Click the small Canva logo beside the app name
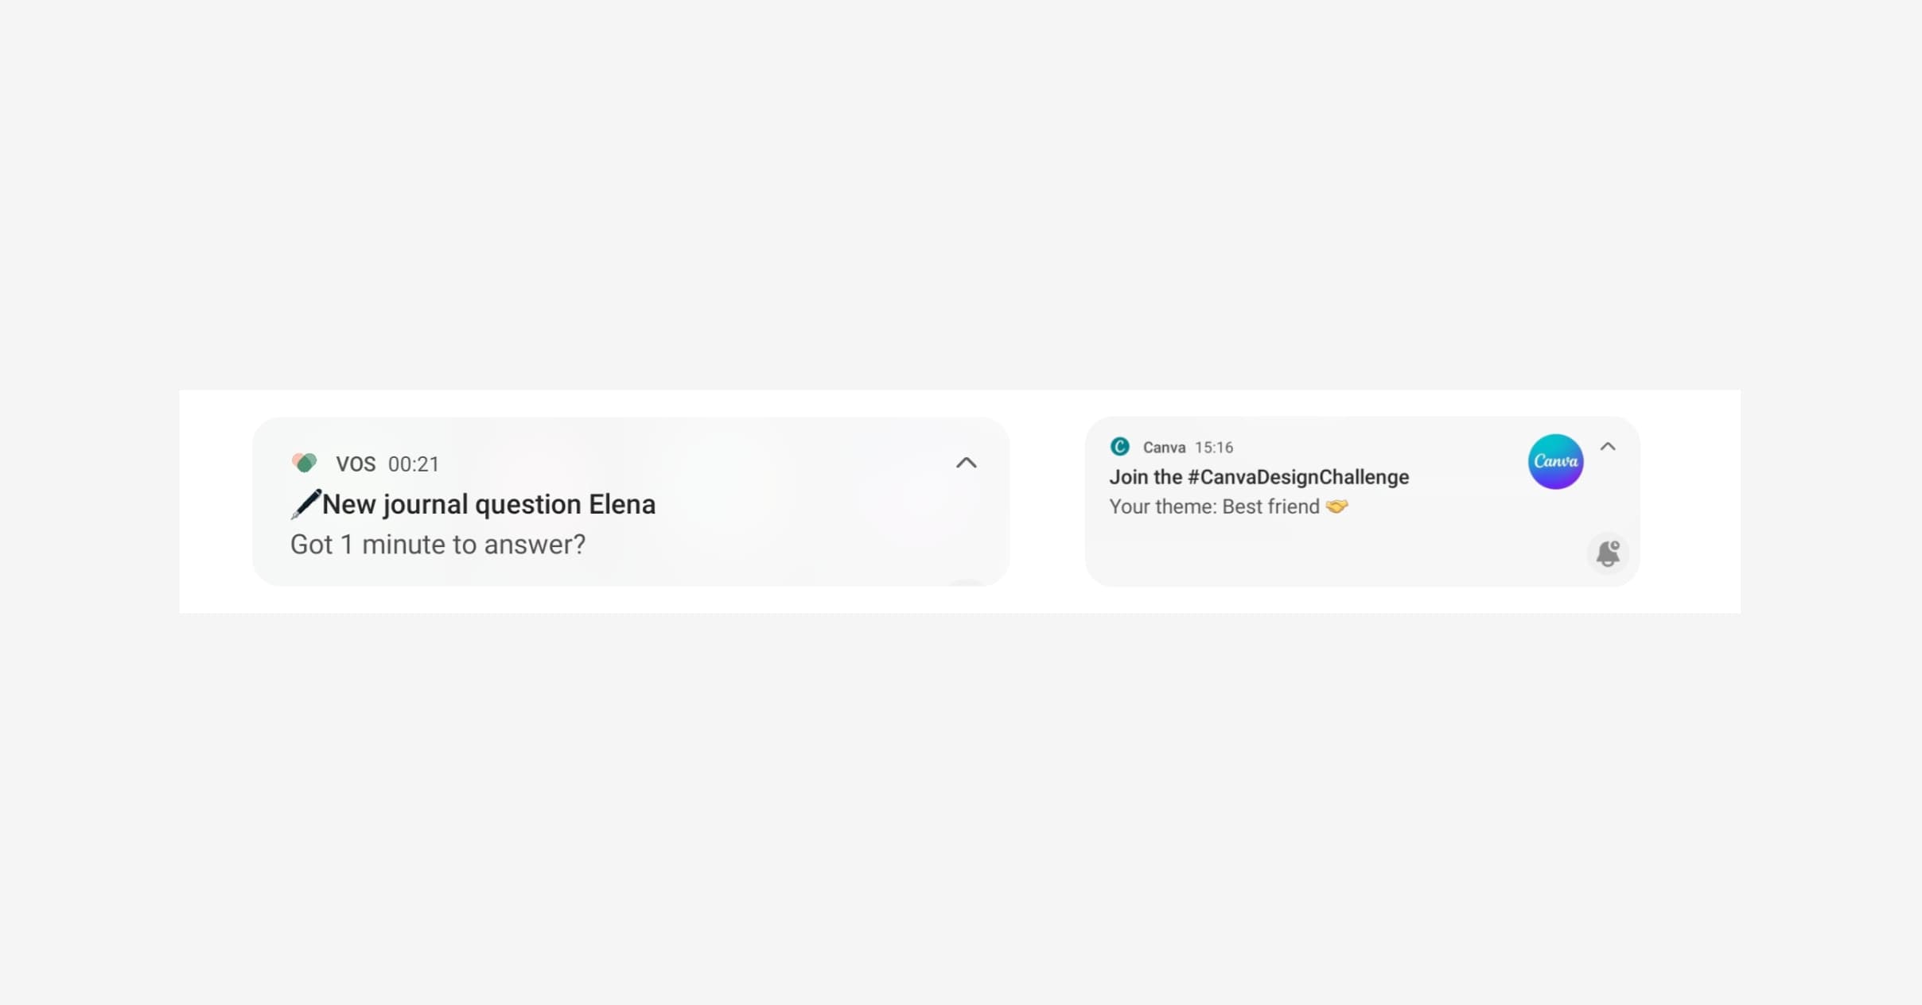Image resolution: width=1922 pixels, height=1005 pixels. [1119, 447]
